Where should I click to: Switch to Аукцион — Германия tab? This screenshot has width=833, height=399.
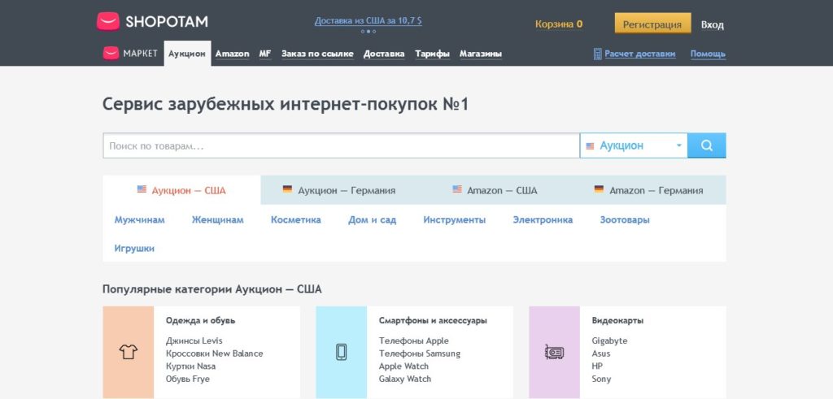click(338, 191)
